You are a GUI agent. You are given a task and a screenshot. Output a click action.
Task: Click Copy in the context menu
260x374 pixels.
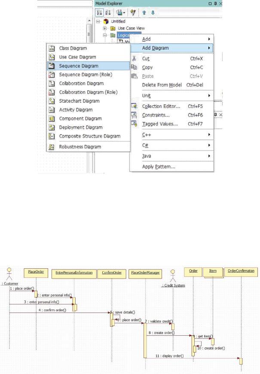[x=172, y=67]
